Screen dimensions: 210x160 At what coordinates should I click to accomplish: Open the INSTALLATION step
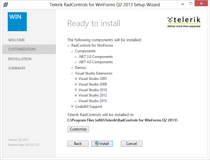(x=20, y=59)
